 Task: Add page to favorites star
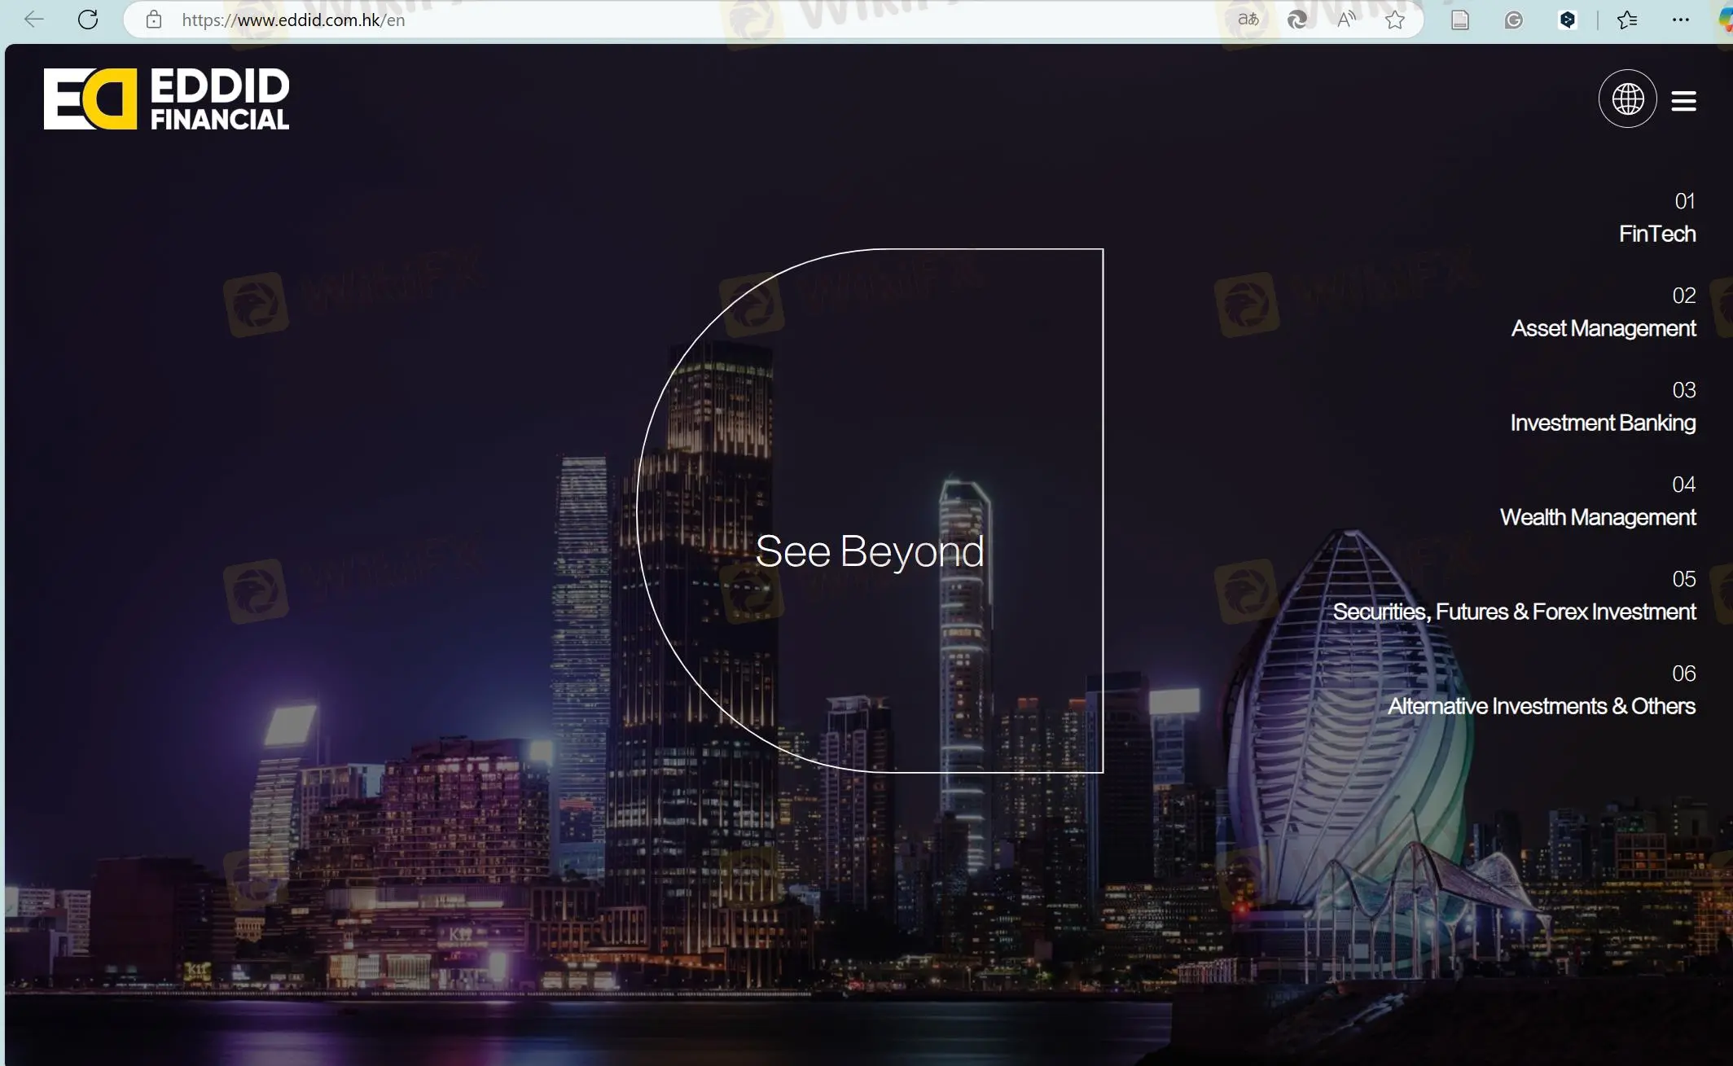(1395, 20)
